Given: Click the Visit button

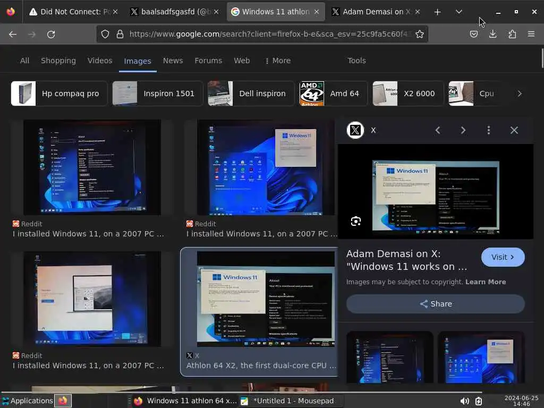Looking at the screenshot, I should (503, 257).
